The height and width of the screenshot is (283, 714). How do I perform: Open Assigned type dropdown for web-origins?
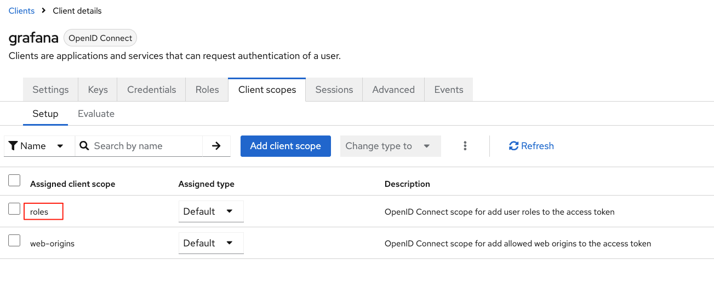pos(211,243)
